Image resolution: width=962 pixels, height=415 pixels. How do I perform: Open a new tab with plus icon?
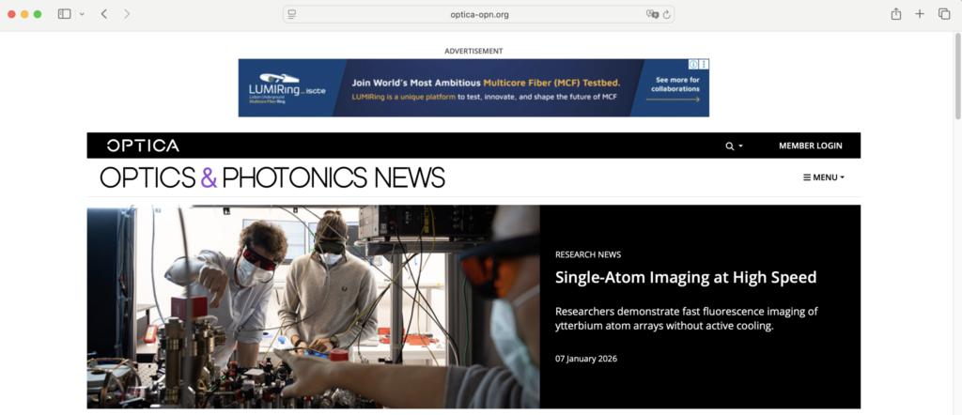pyautogui.click(x=920, y=14)
